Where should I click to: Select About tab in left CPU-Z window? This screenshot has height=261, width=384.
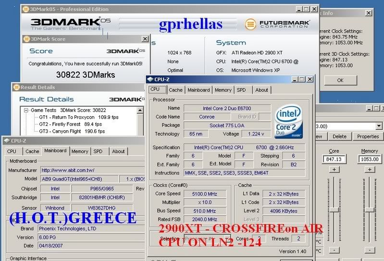[118, 151]
